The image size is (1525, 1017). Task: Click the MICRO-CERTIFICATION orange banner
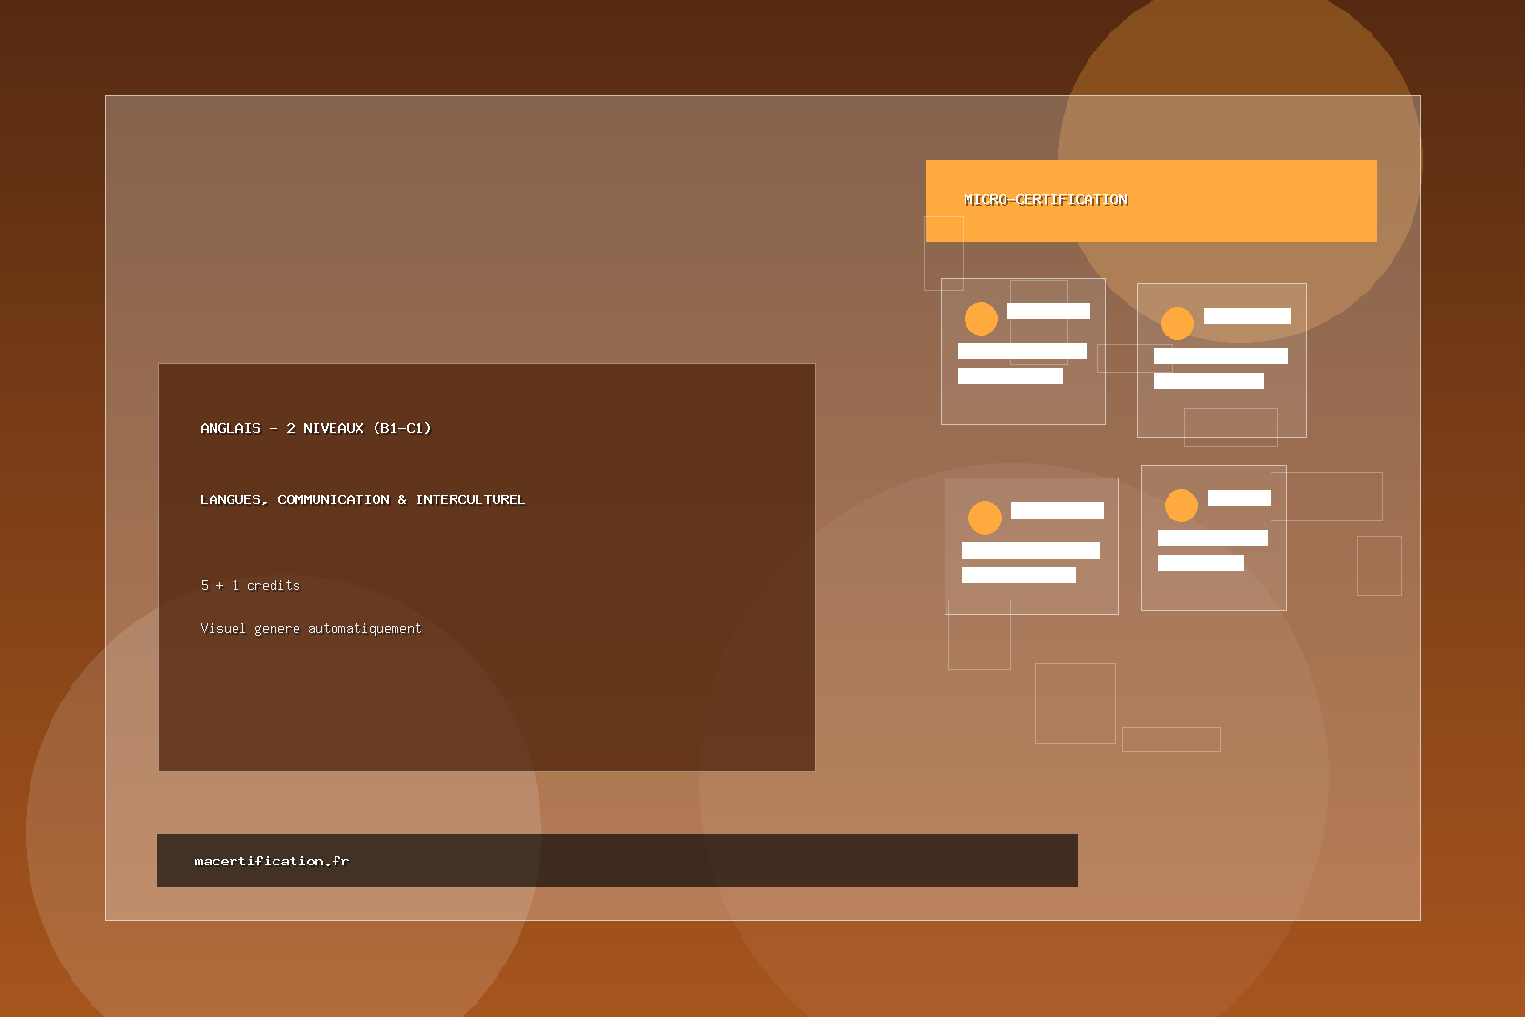click(1151, 201)
